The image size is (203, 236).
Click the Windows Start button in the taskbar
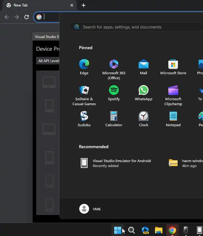click(x=118, y=230)
